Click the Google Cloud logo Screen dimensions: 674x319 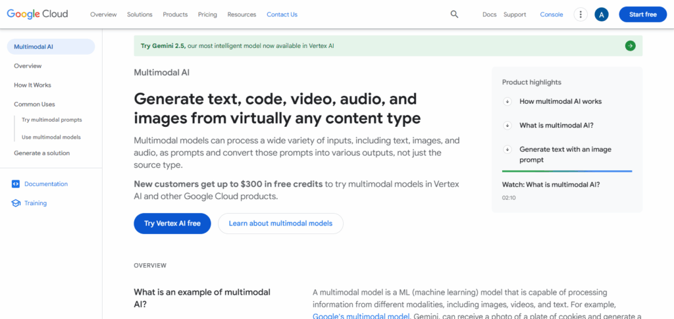(x=38, y=14)
